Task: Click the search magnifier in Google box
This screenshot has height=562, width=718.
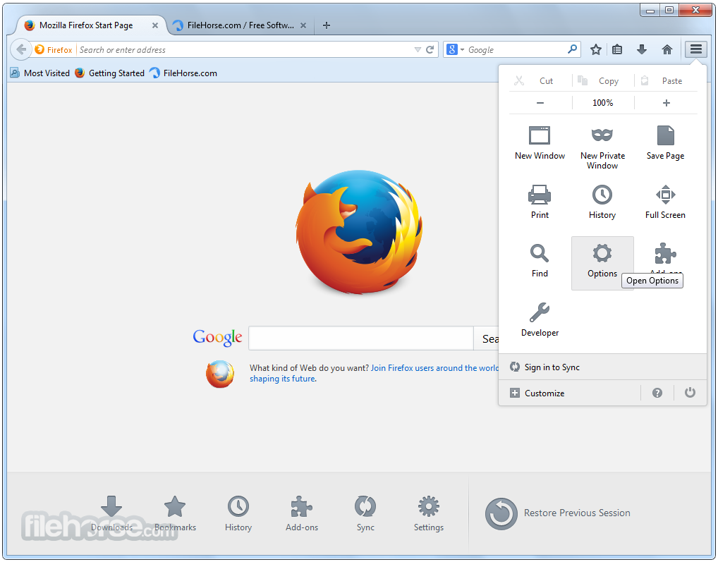Action: pyautogui.click(x=573, y=49)
